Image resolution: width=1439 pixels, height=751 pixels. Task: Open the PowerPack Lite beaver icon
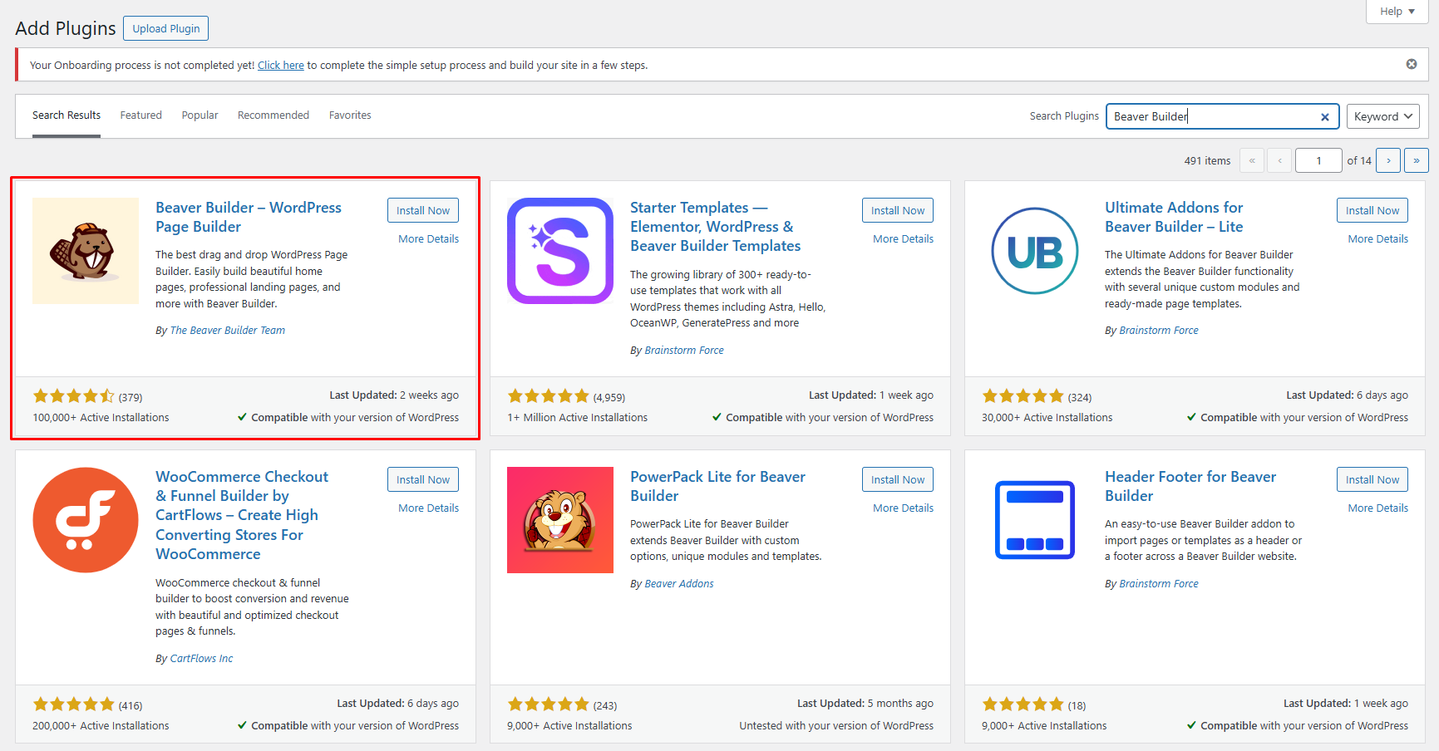tap(560, 520)
